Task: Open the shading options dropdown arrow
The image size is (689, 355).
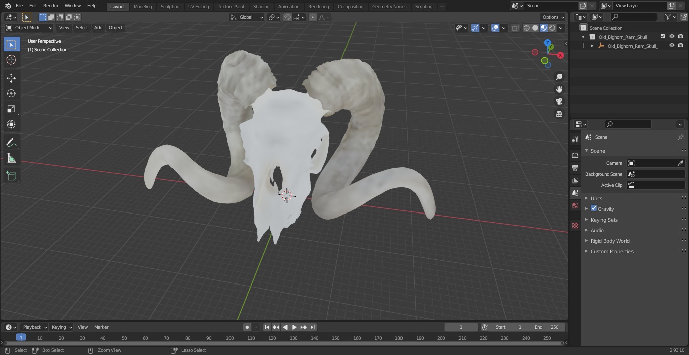Action: click(x=561, y=28)
